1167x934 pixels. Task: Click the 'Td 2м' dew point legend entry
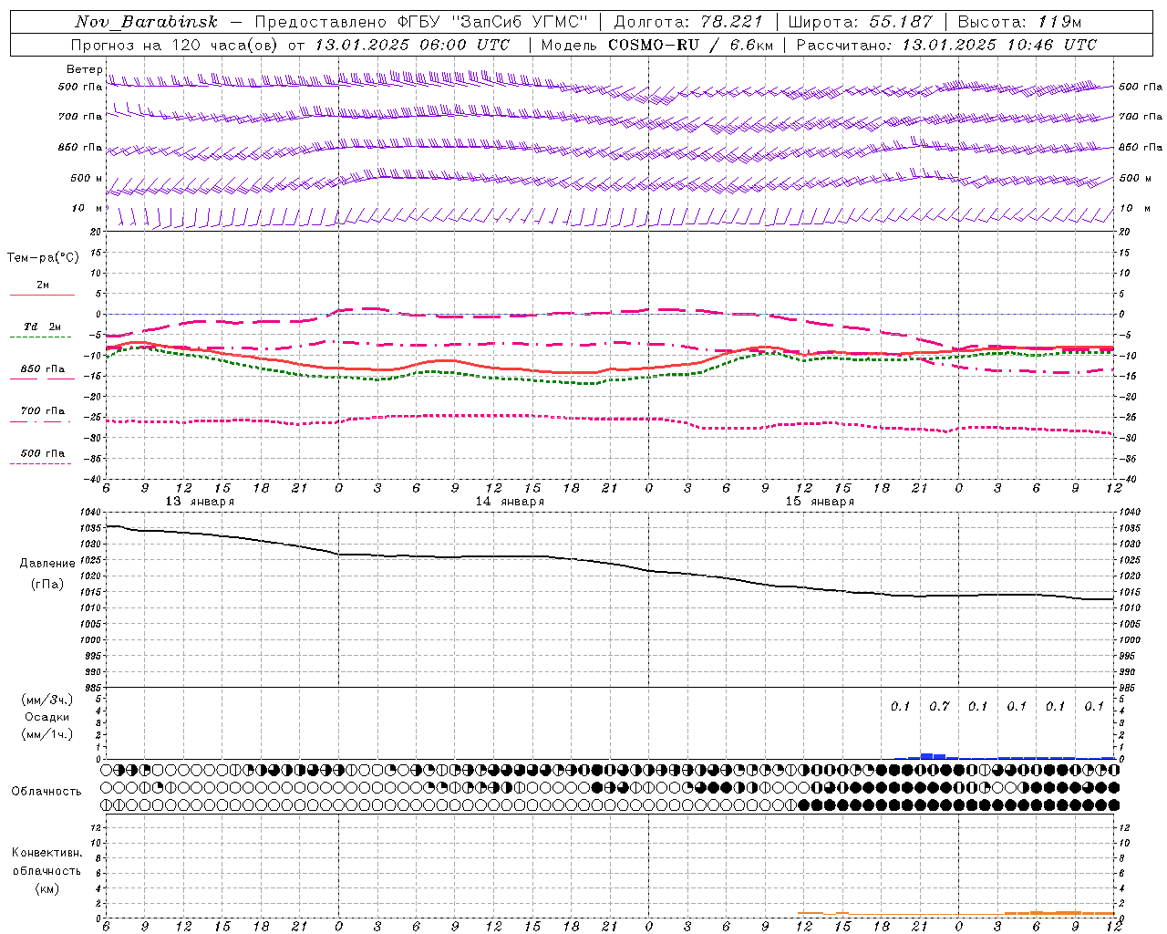pyautogui.click(x=43, y=327)
